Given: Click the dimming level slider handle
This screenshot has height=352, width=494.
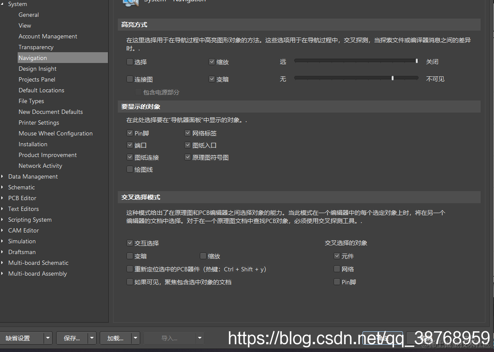Looking at the screenshot, I should [392, 78].
